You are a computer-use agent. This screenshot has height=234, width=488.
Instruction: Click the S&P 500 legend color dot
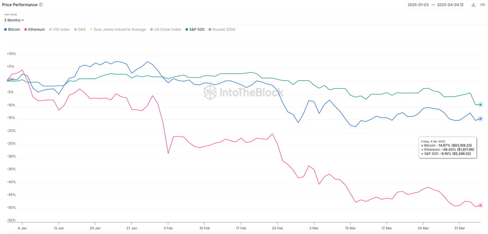point(187,30)
